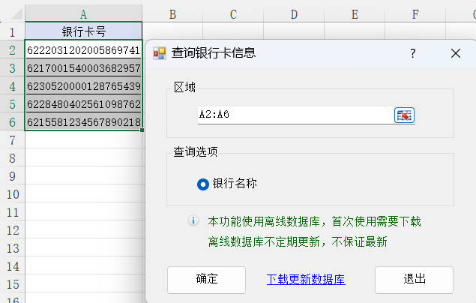Click the select-all corner of the sheet
Image resolution: width=476 pixels, height=303 pixels.
12,13
